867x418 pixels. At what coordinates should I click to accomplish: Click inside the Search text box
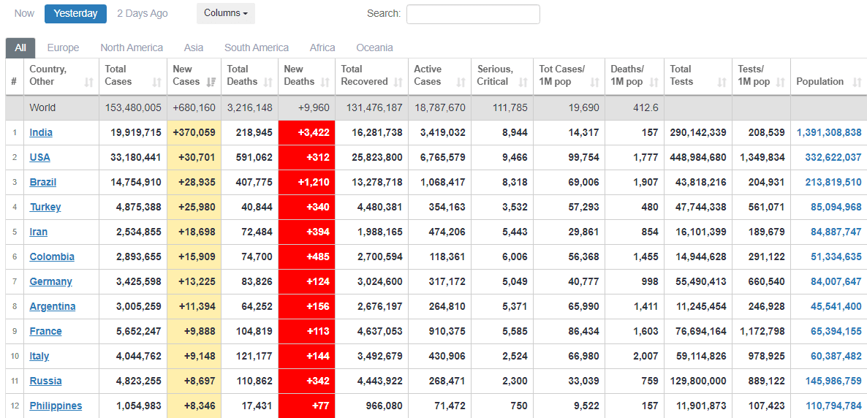click(x=472, y=14)
